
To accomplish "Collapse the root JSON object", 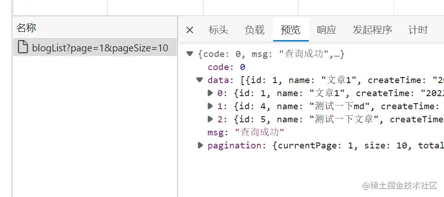I will click(x=190, y=54).
